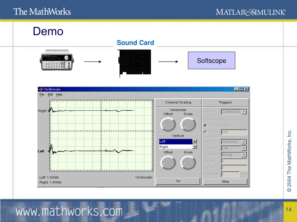Adjust the Horizontal Offset knob
This screenshot has height=222, width=297.
(x=168, y=124)
